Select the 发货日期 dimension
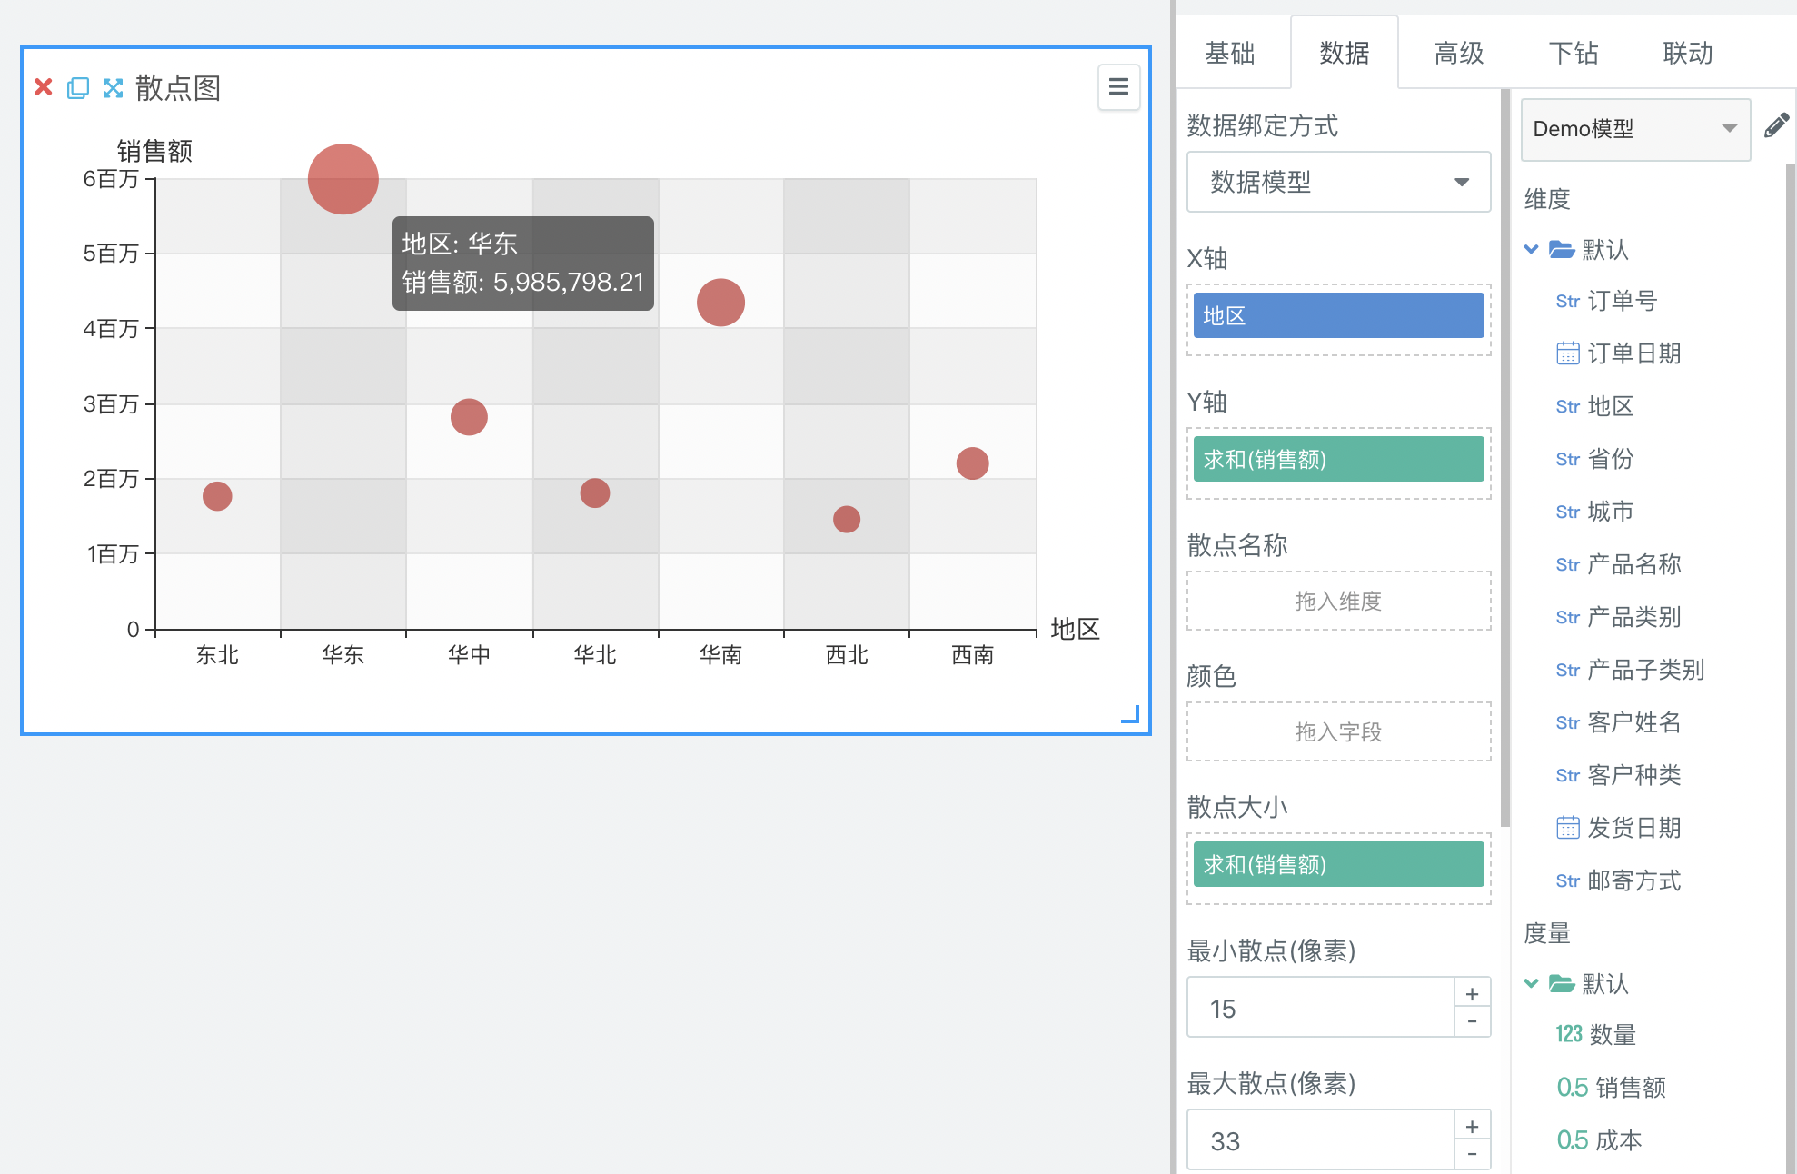The image size is (1797, 1174). [1633, 828]
